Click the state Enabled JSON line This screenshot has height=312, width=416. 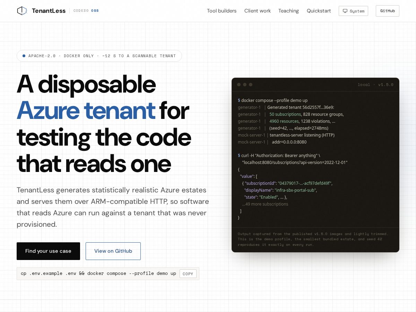pyautogui.click(x=266, y=197)
